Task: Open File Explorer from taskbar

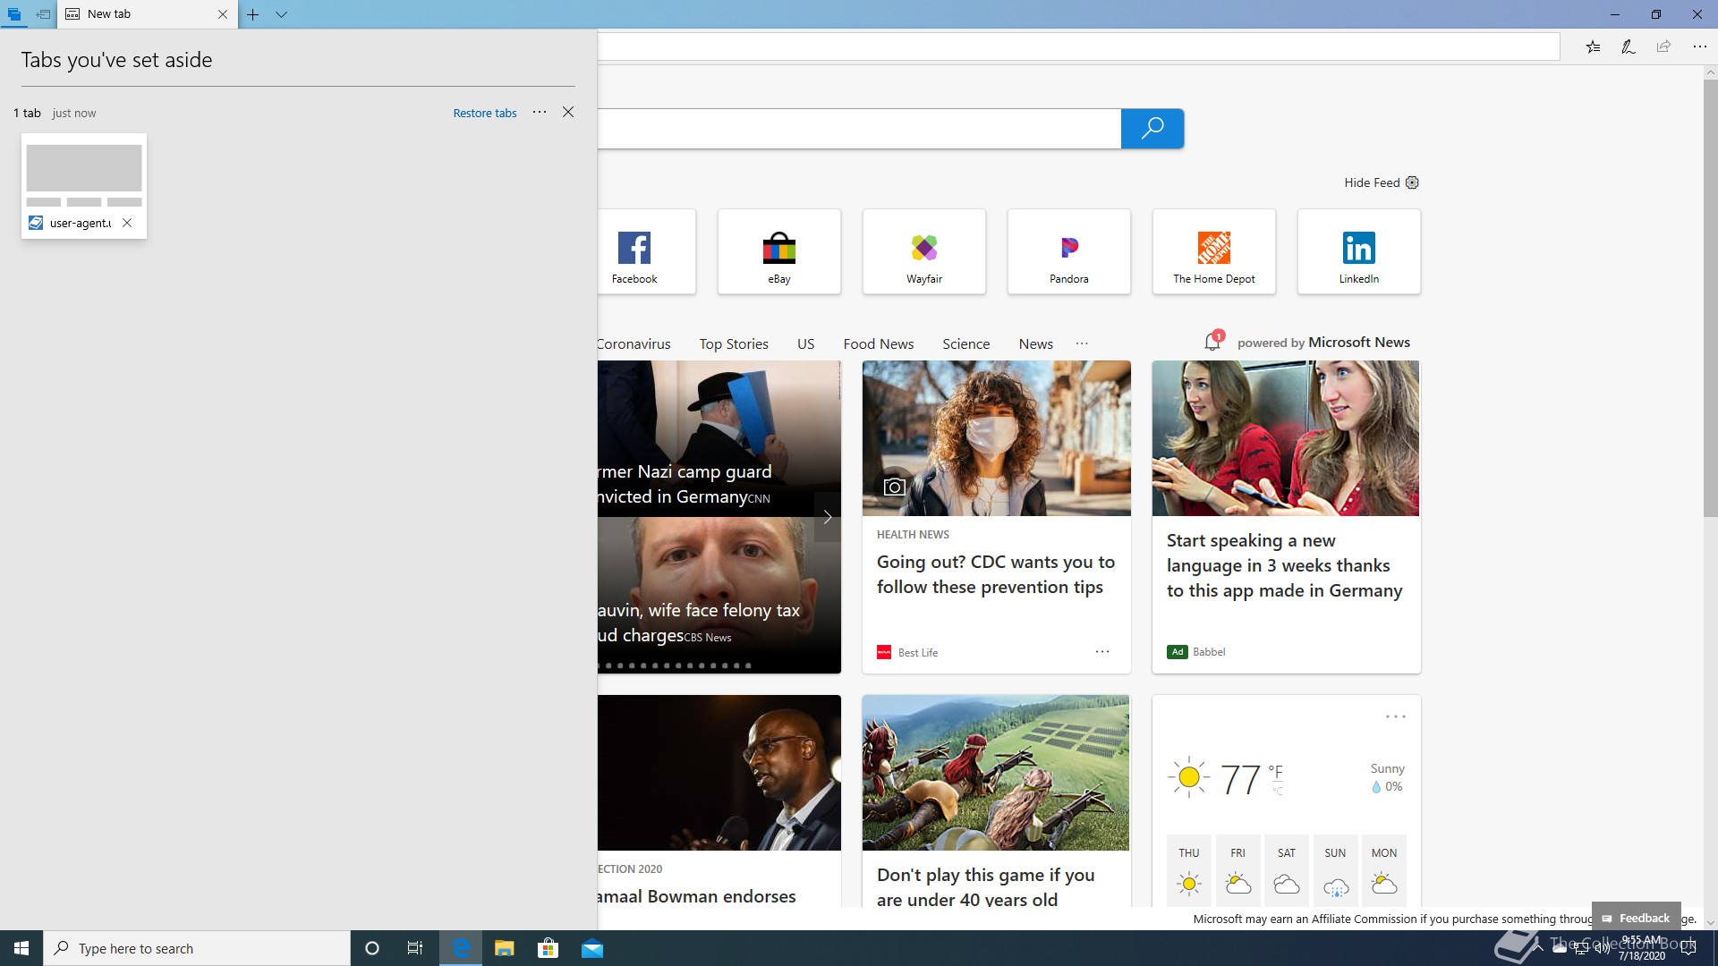Action: [x=505, y=948]
